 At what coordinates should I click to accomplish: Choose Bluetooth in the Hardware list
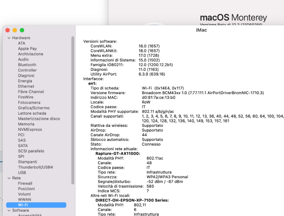click(27, 65)
